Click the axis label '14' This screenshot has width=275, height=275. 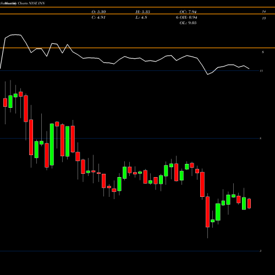(x=264, y=12)
